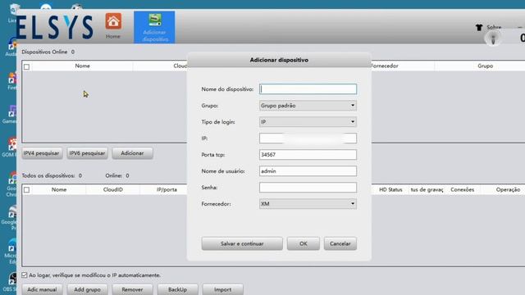Click the 'tus de gravaç' column header

(x=427, y=189)
